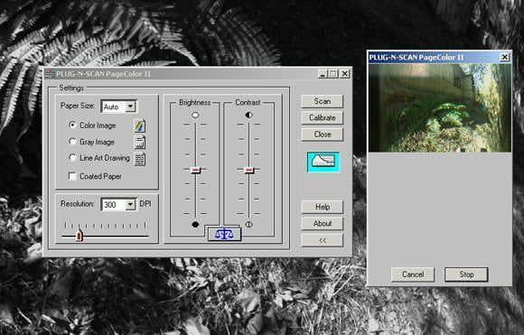The image size is (524, 335).
Task: Click the Color Image rainbow icon
Action: pyautogui.click(x=140, y=126)
